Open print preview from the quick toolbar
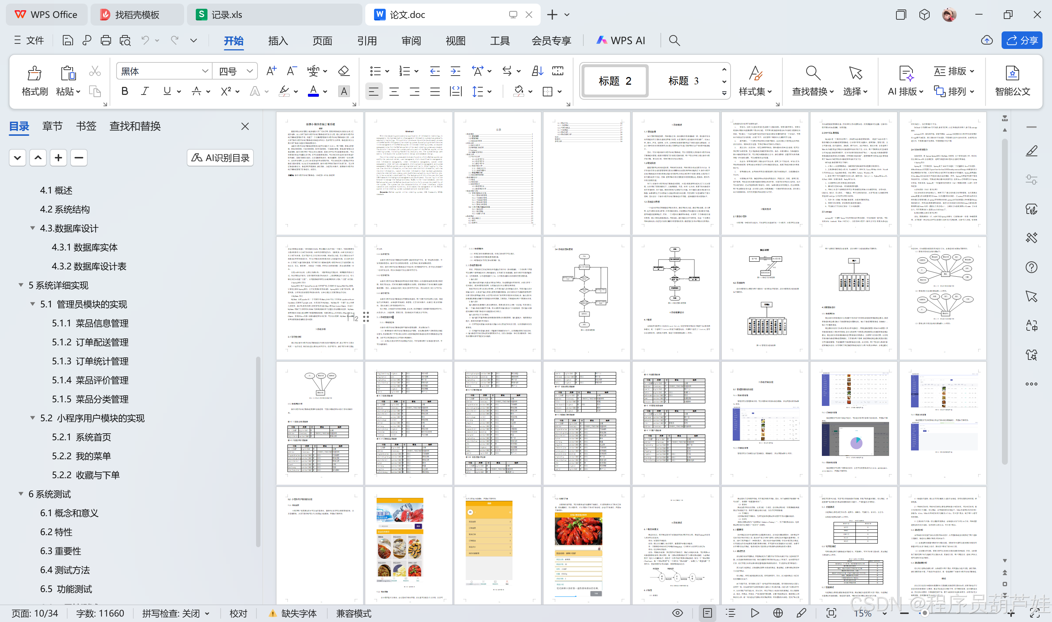 [x=125, y=40]
